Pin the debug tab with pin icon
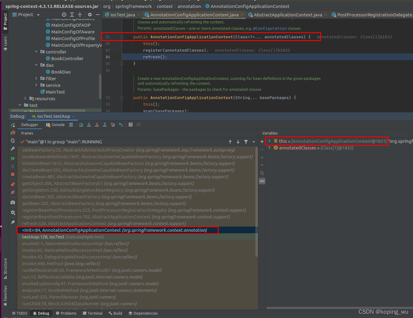 [x=13, y=222]
